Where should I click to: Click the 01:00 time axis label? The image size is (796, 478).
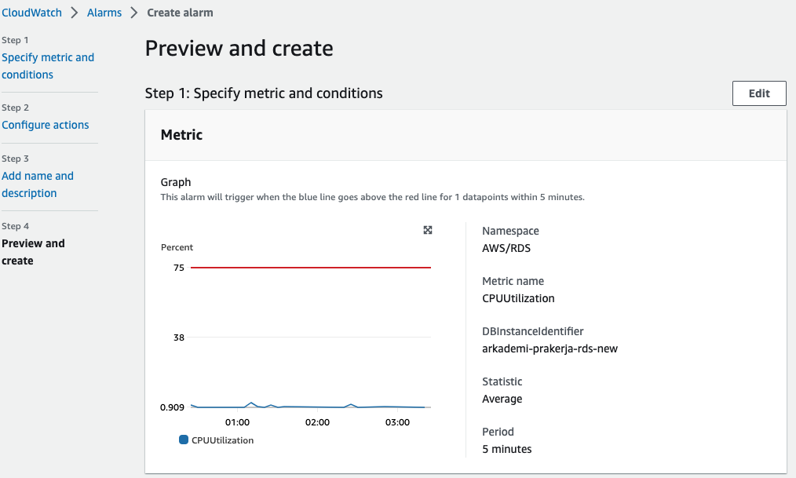point(237,422)
